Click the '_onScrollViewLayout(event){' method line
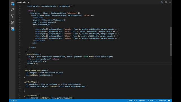 (36, 71)
